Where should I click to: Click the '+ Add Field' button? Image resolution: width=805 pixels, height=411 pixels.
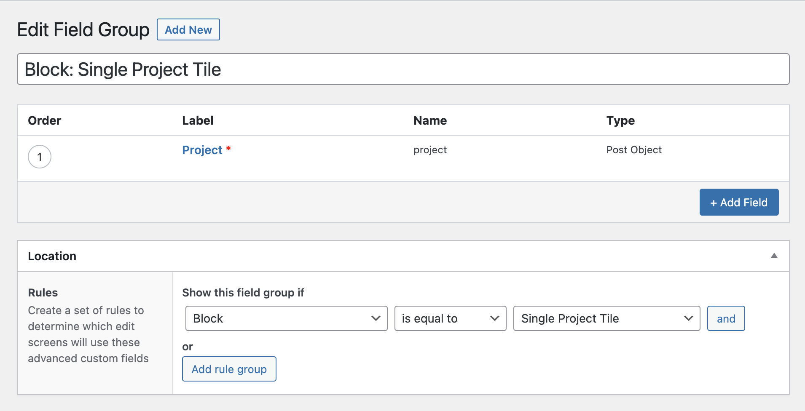point(738,202)
